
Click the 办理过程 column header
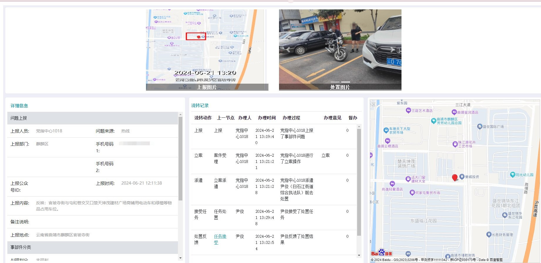tap(291, 118)
